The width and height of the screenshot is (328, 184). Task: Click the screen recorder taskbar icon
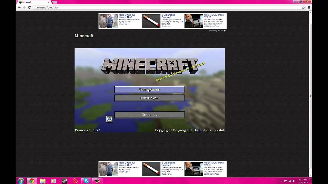[x=97, y=181]
